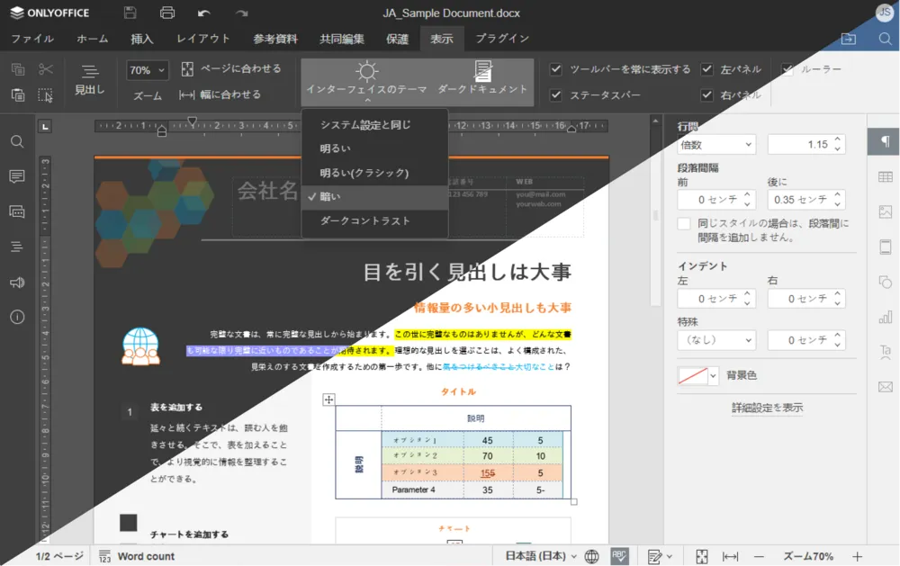Click 詳細設定を表示 link
Screen dimensions: 900x566
coord(767,408)
